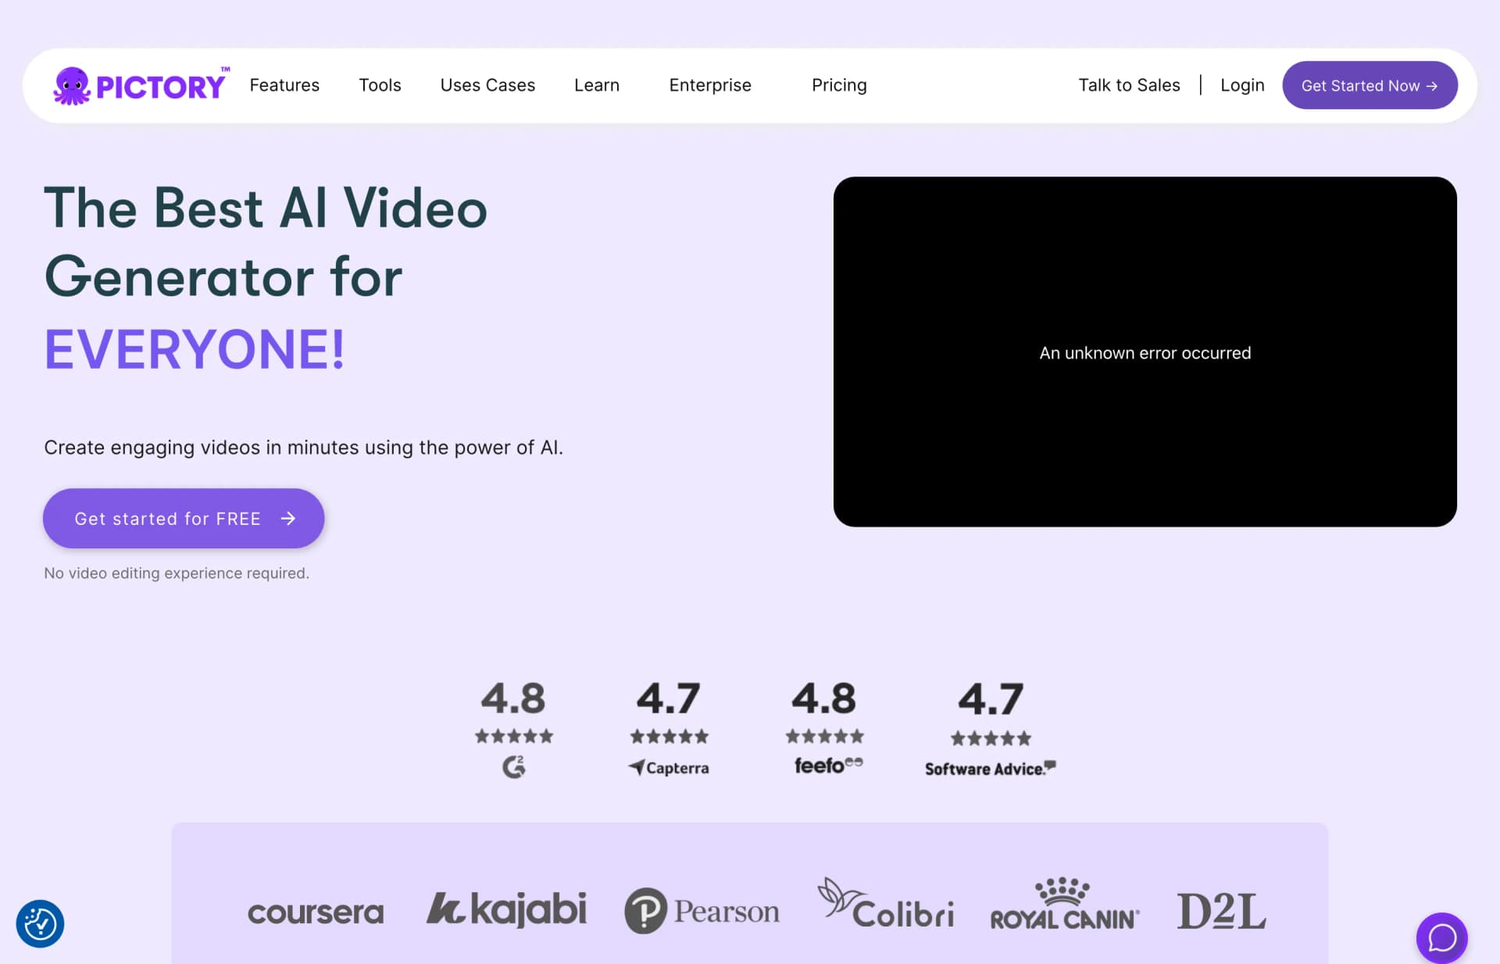Click the G2 rating logo
This screenshot has height=964, width=1500.
click(513, 767)
